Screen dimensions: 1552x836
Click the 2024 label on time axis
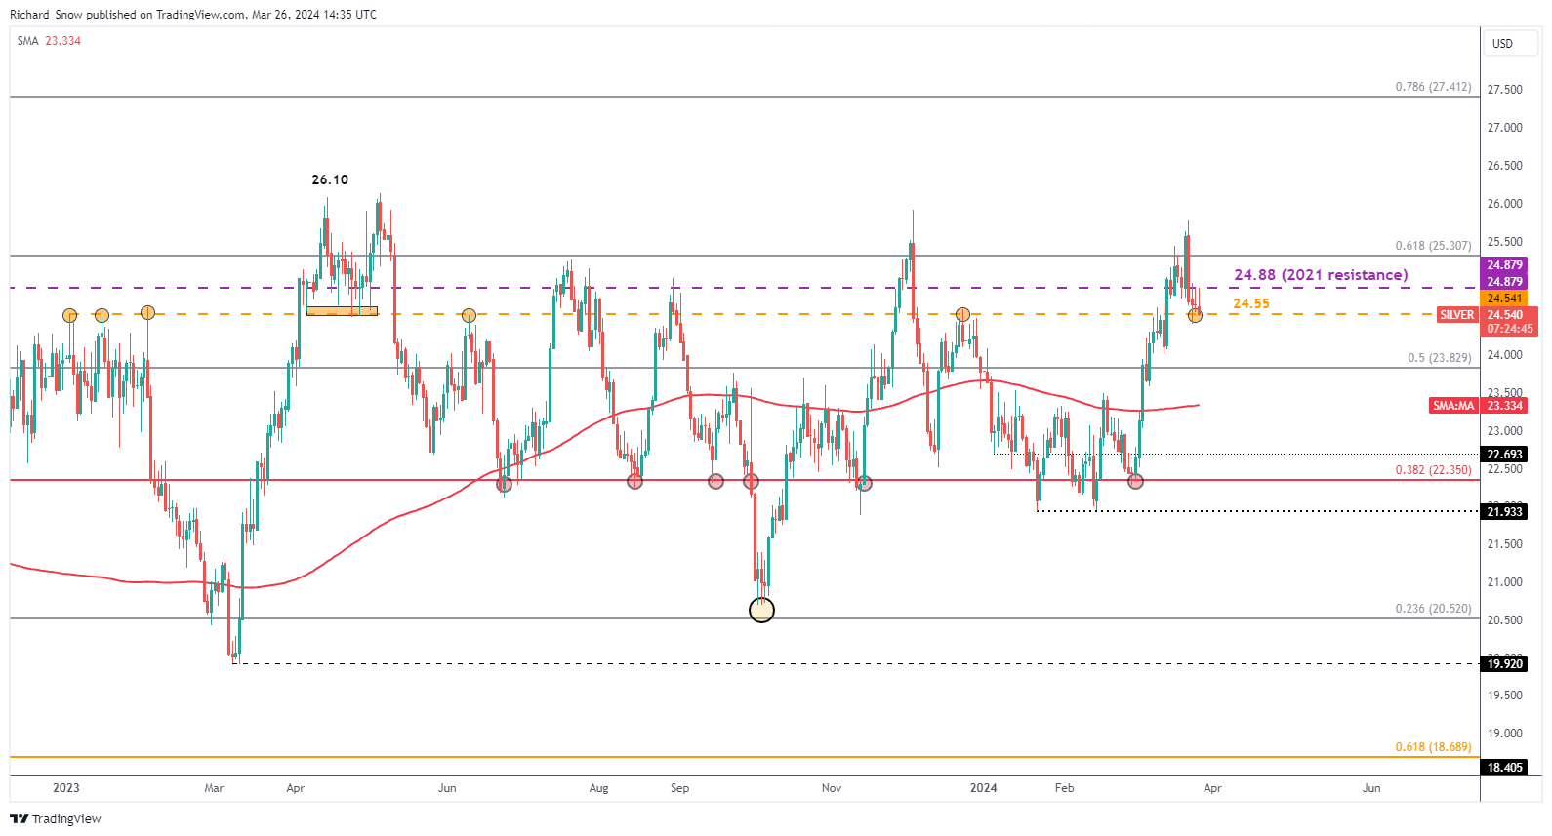tap(983, 788)
